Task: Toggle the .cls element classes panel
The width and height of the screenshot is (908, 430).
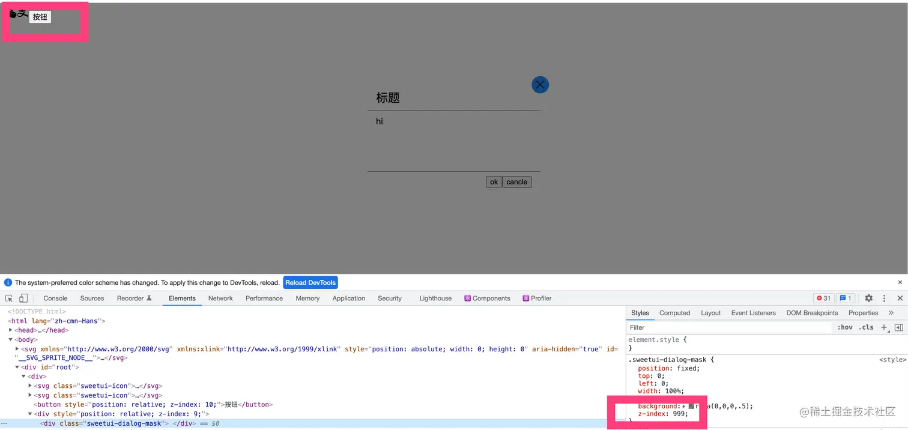Action: 866,327
